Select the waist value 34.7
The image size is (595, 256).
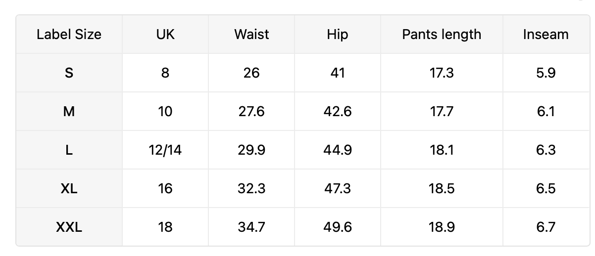pyautogui.click(x=251, y=227)
